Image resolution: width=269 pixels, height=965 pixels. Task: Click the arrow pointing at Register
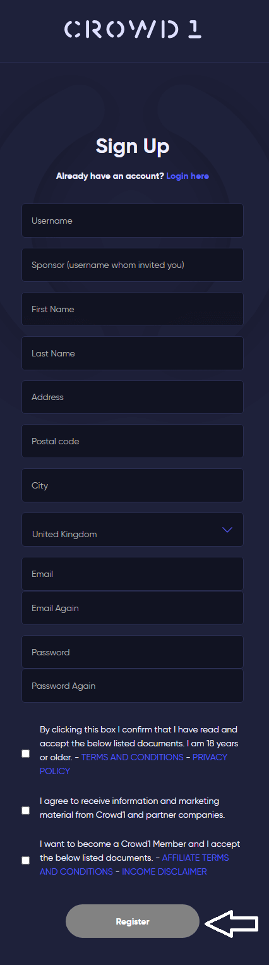tap(232, 923)
